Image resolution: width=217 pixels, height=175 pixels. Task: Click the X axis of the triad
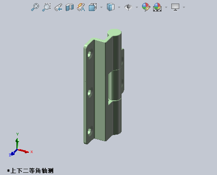tap(24, 151)
